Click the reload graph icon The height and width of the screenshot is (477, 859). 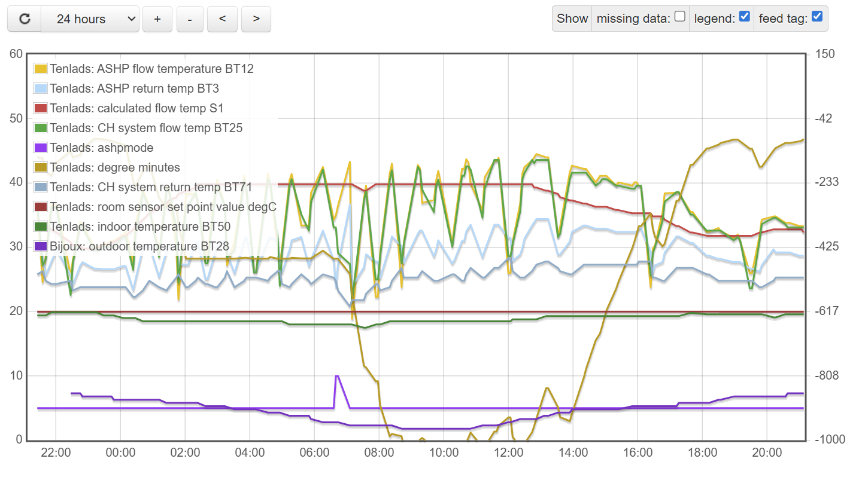pos(25,19)
